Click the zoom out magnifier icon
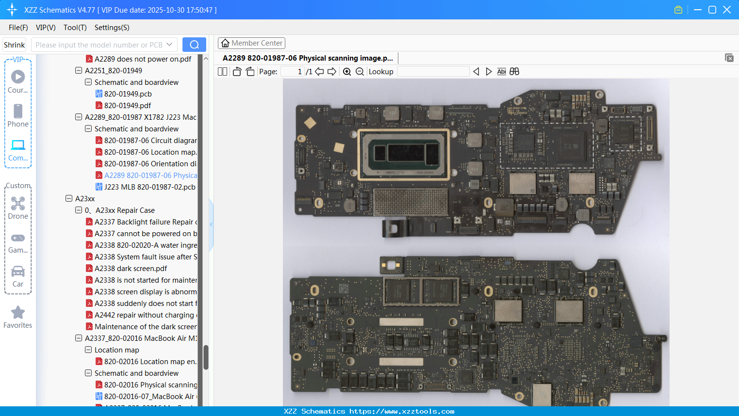Viewport: 739px width, 416px height. click(x=360, y=72)
